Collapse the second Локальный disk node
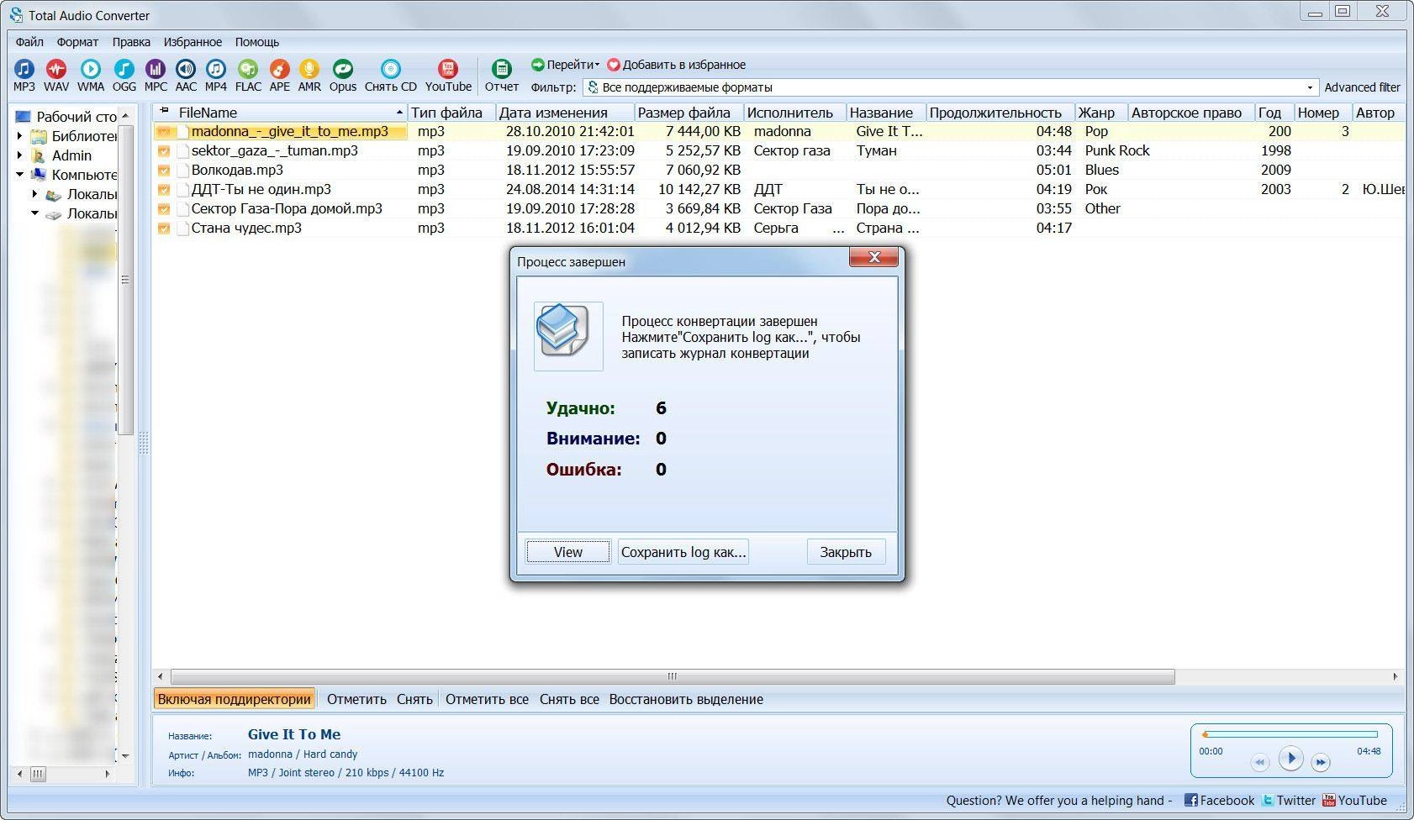 (35, 213)
